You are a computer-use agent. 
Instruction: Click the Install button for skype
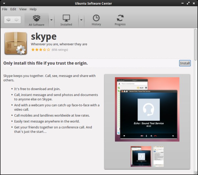coord(185,63)
